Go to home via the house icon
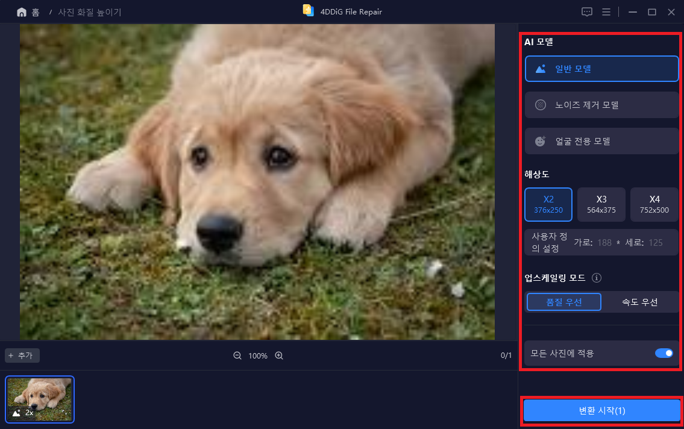 point(21,12)
